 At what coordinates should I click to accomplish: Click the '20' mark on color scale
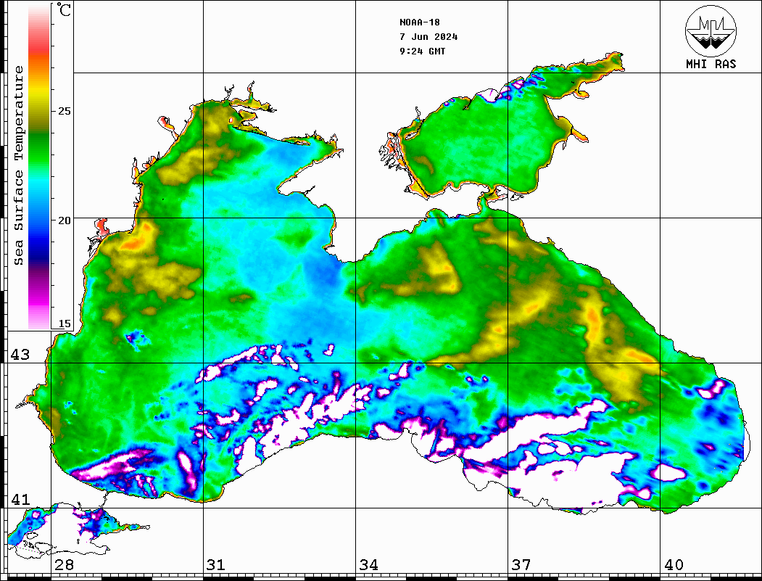pyautogui.click(x=64, y=221)
